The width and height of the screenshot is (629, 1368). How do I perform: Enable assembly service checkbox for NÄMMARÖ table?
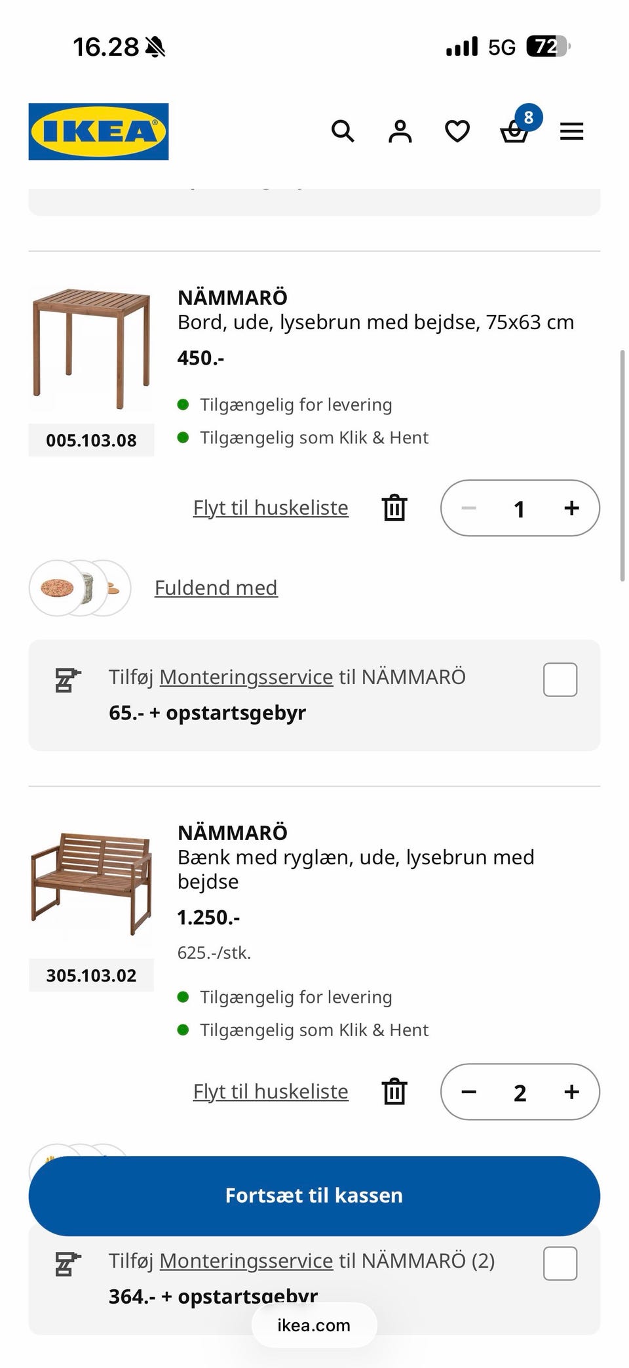pyautogui.click(x=560, y=679)
